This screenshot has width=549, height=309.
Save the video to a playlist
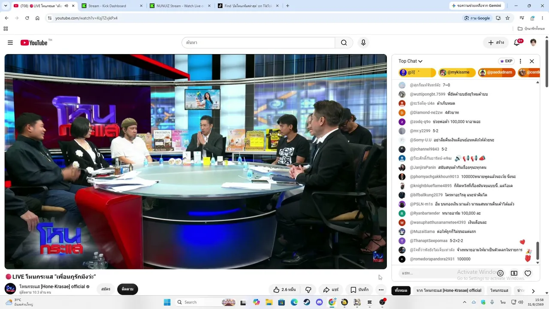click(x=359, y=290)
